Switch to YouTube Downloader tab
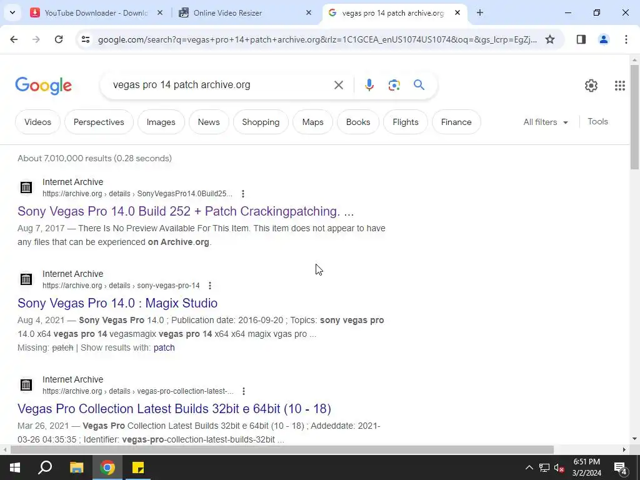 (96, 13)
